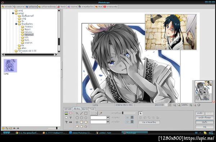The width and height of the screenshot is (216, 142).
Task: Open the second white combo box dropdown arrow
Action: tap(108, 122)
